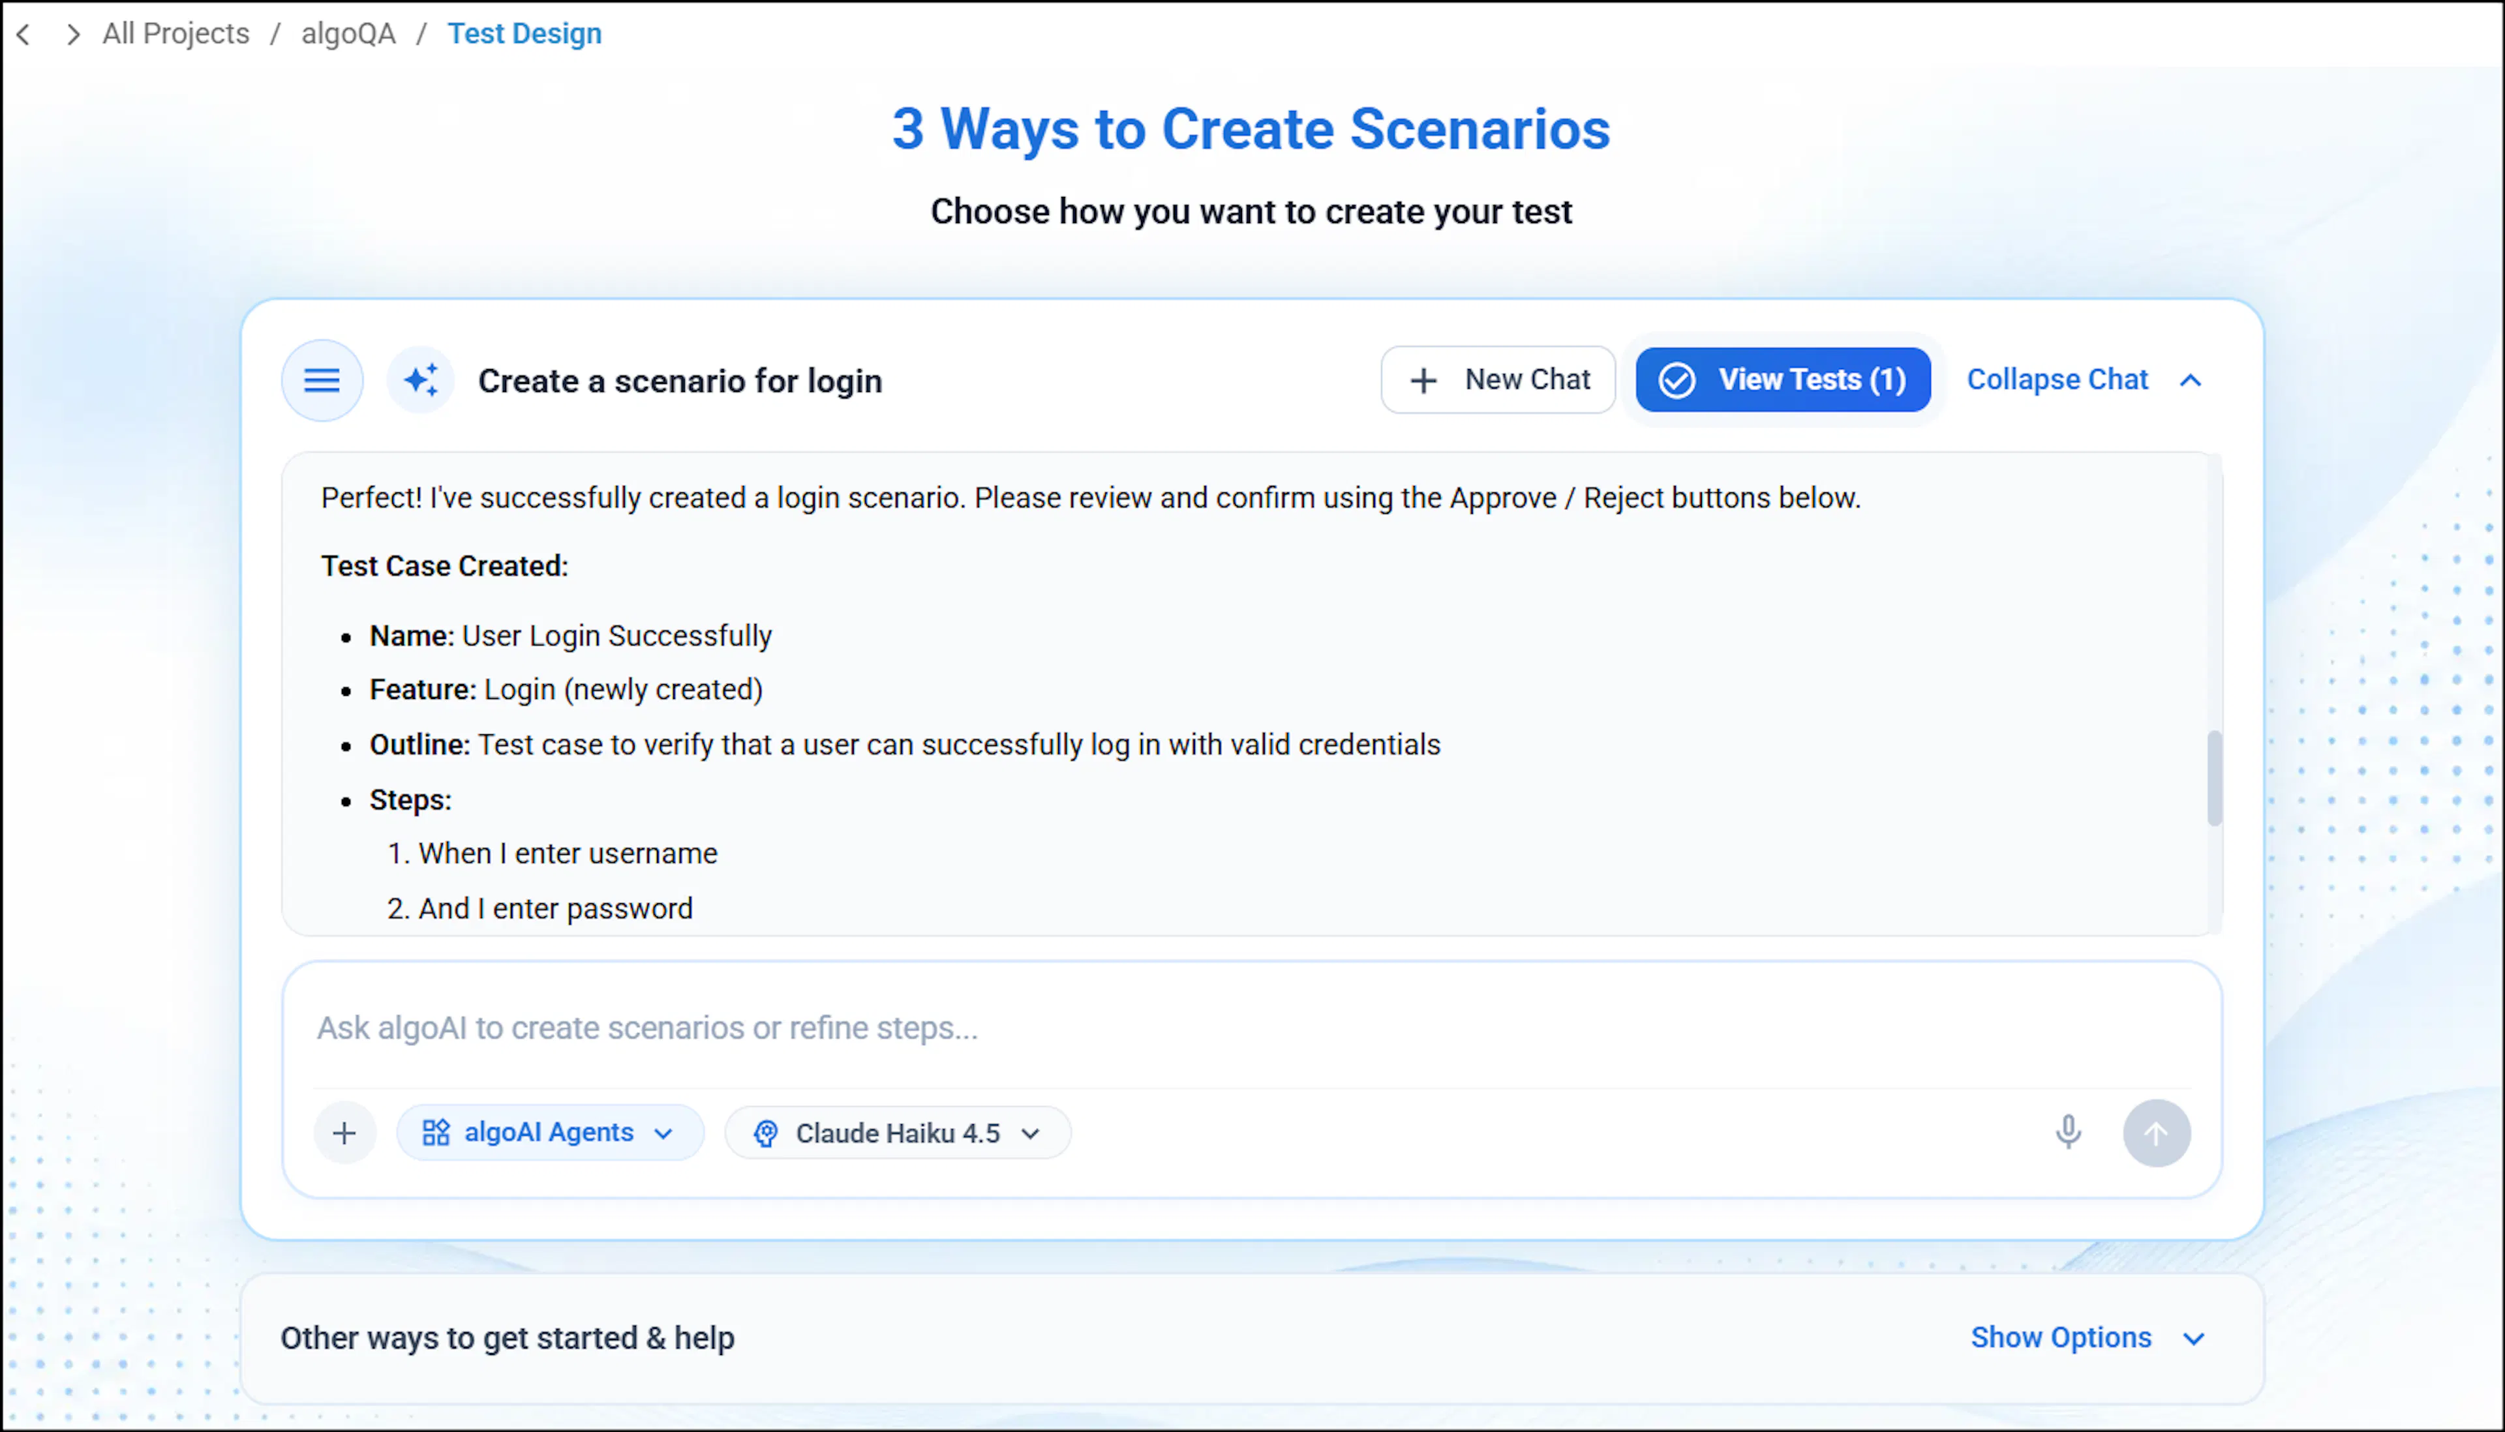Start a New Chat
This screenshot has width=2505, height=1432.
pyautogui.click(x=1498, y=380)
